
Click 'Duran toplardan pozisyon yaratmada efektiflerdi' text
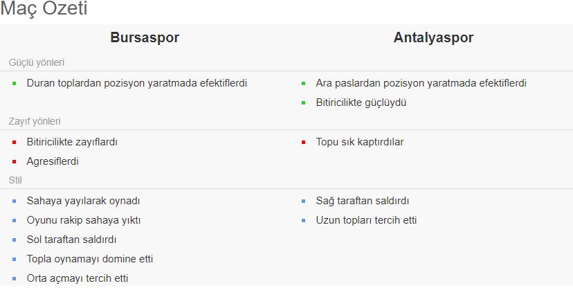click(137, 83)
